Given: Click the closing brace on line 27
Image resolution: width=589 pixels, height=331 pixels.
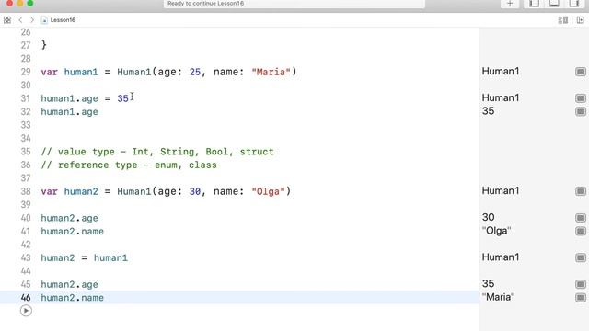Looking at the screenshot, I should (x=44, y=45).
